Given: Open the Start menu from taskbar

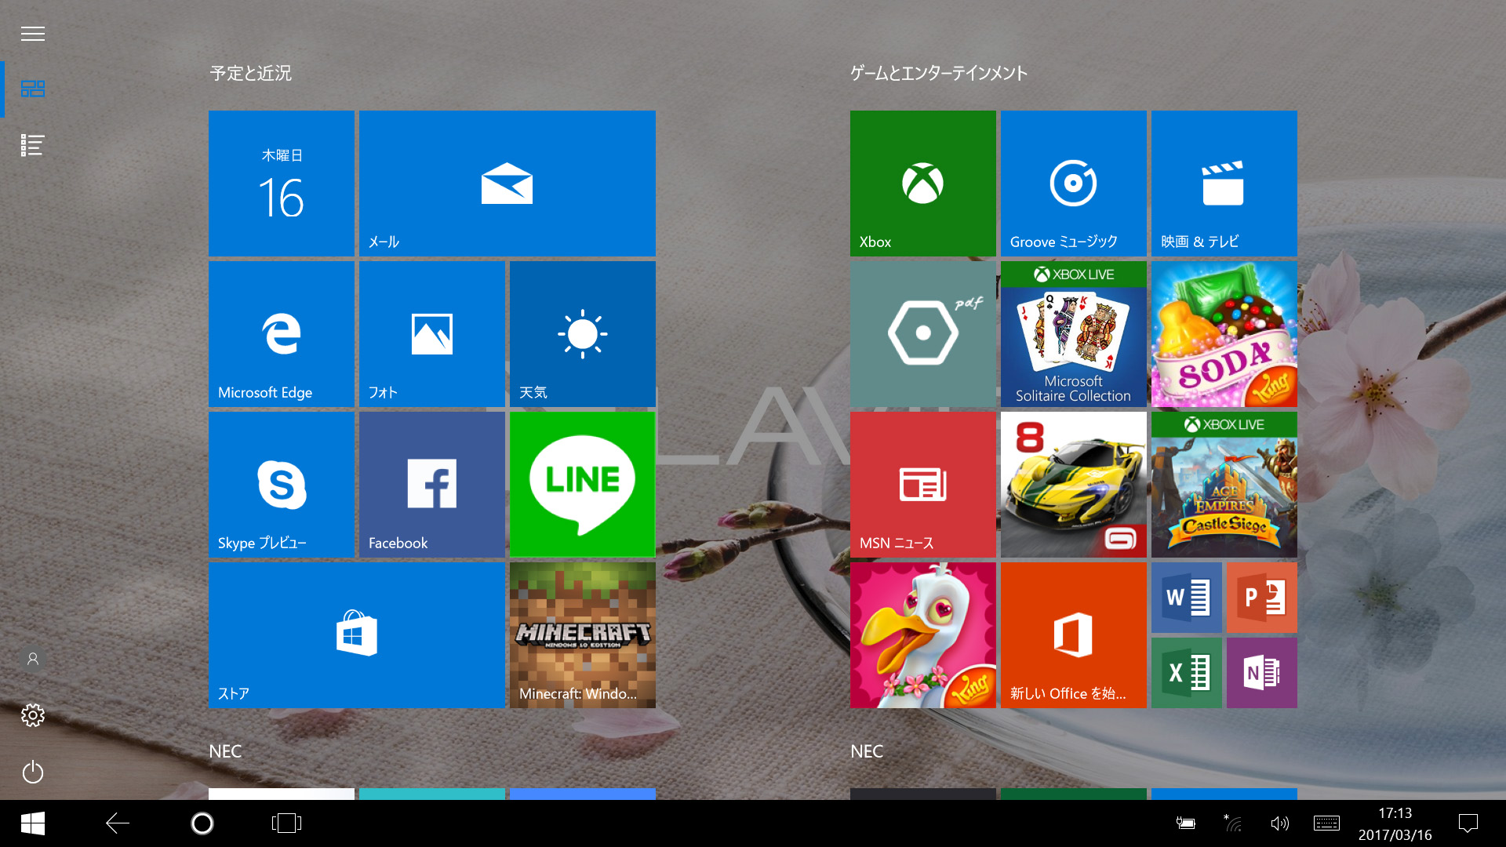Looking at the screenshot, I should 31,823.
